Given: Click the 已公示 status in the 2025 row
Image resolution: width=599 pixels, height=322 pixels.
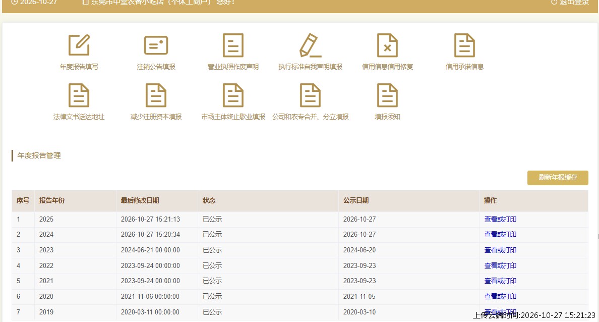Looking at the screenshot, I should point(212,219).
